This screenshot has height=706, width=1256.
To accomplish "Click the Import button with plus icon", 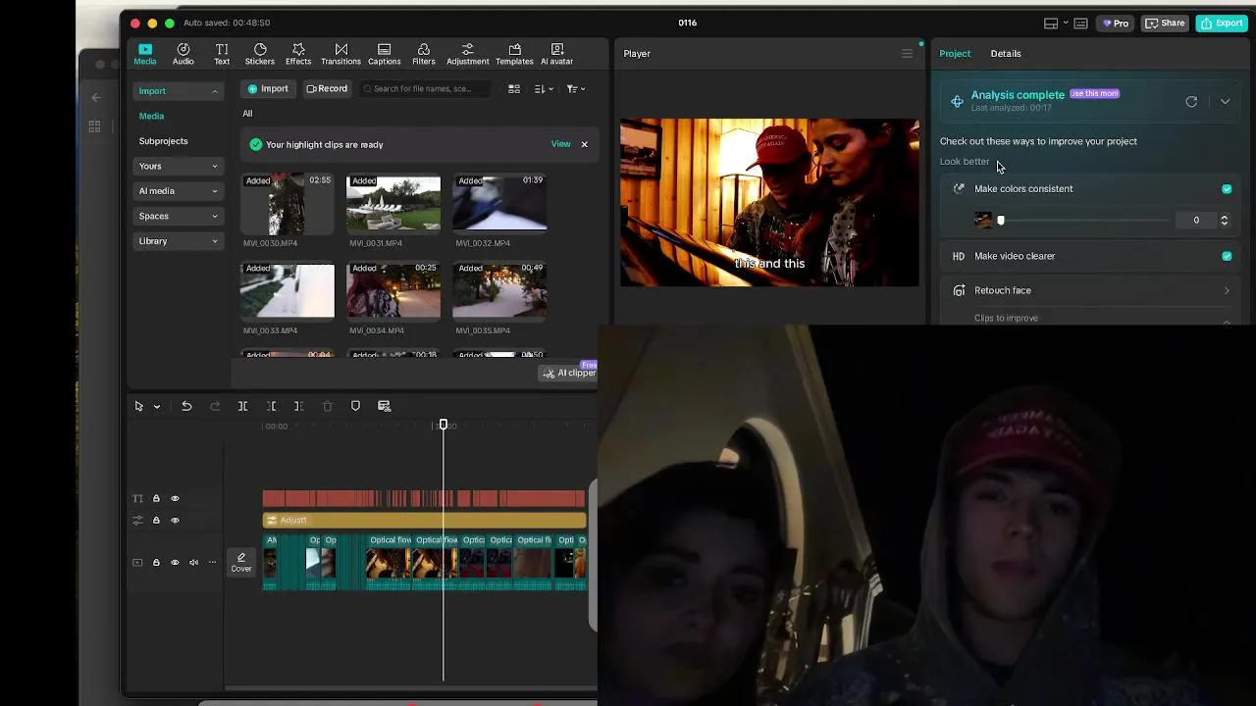I will point(268,89).
